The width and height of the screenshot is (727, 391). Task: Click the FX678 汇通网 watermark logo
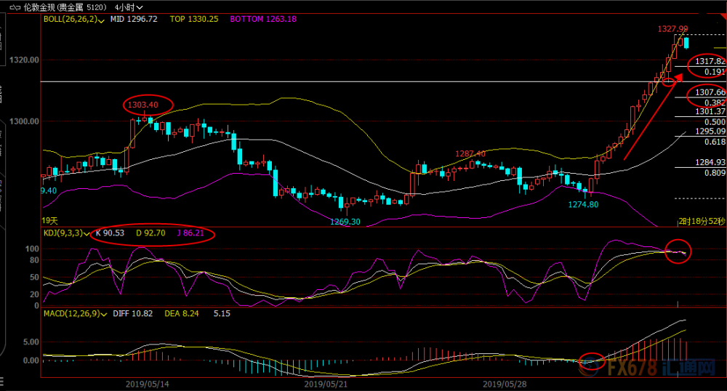[x=662, y=368]
